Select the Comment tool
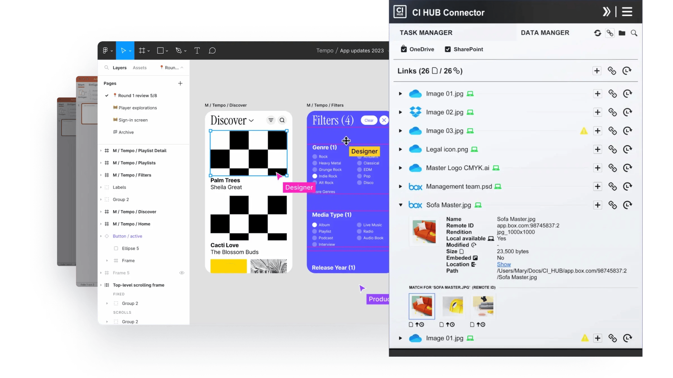 [x=212, y=51]
